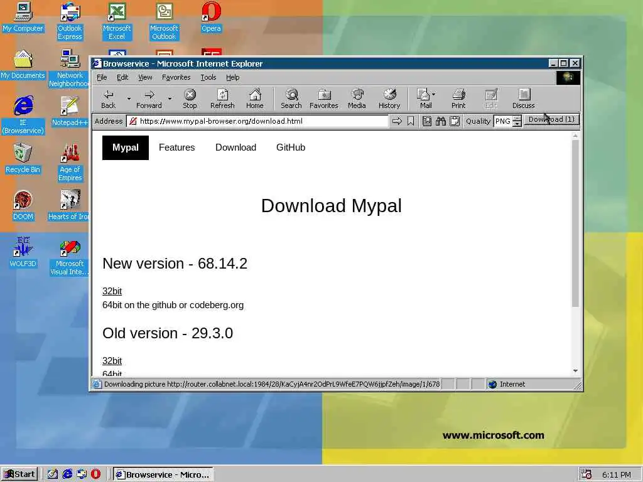The image size is (643, 482).
Task: Select the Outlook Express desktop icon
Action: pos(70,21)
